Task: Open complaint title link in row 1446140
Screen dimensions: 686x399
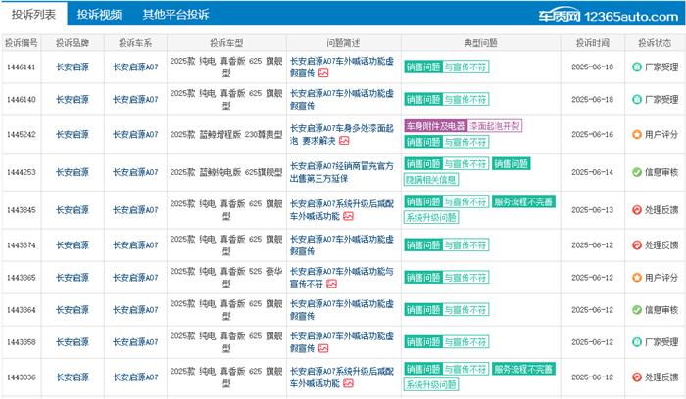Action: click(342, 99)
